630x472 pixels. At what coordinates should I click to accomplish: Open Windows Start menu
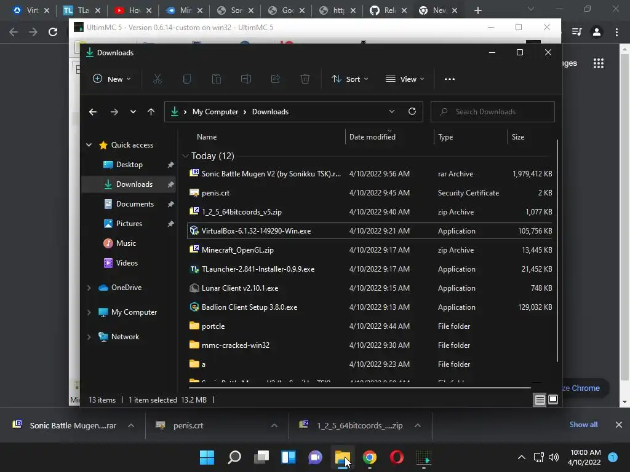tap(207, 457)
